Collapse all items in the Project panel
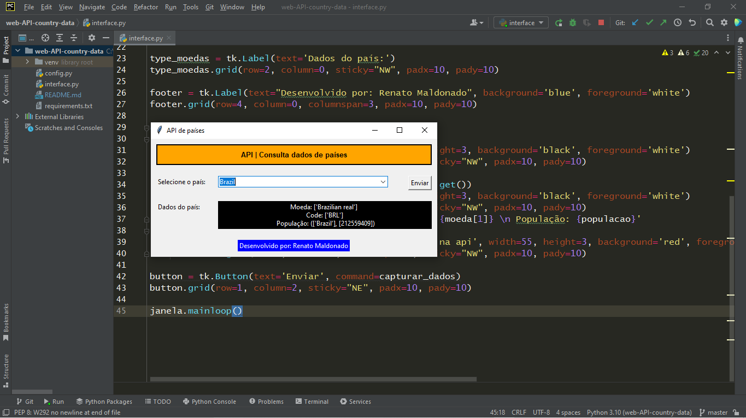Screen dimensions: 746x418 tap(74, 38)
